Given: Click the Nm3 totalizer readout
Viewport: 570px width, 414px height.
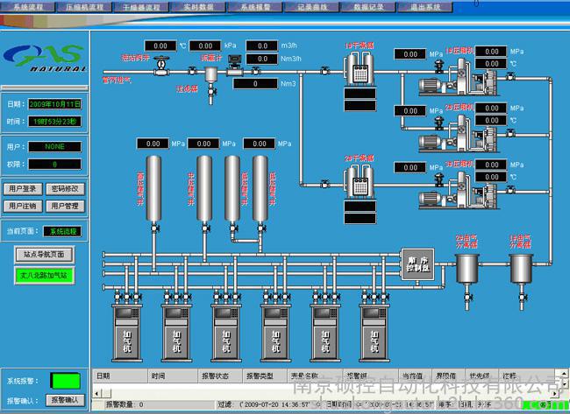Looking at the screenshot, I should [x=255, y=84].
